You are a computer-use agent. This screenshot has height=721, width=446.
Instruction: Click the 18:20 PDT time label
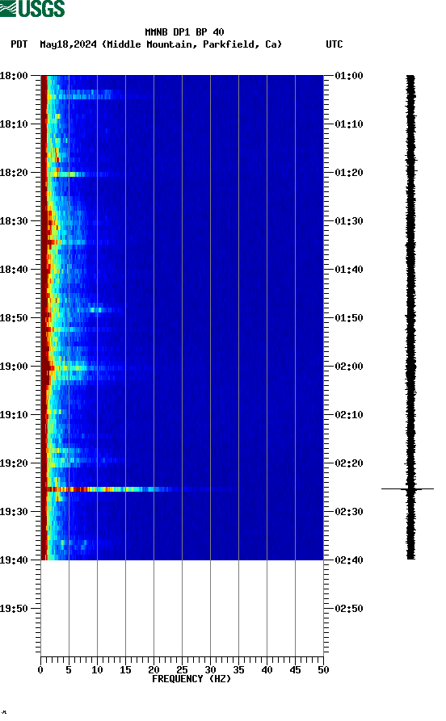point(14,173)
